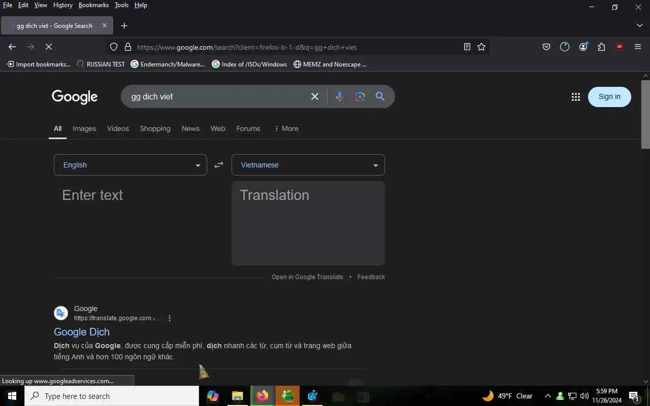Viewport: 650px width, 406px height.
Task: Open result options three-dot menu
Action: [170, 318]
